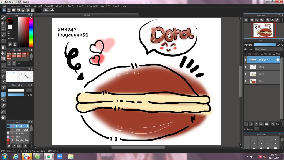Select the Hand tool
Screen dimensions: 284x160
tap(3, 117)
